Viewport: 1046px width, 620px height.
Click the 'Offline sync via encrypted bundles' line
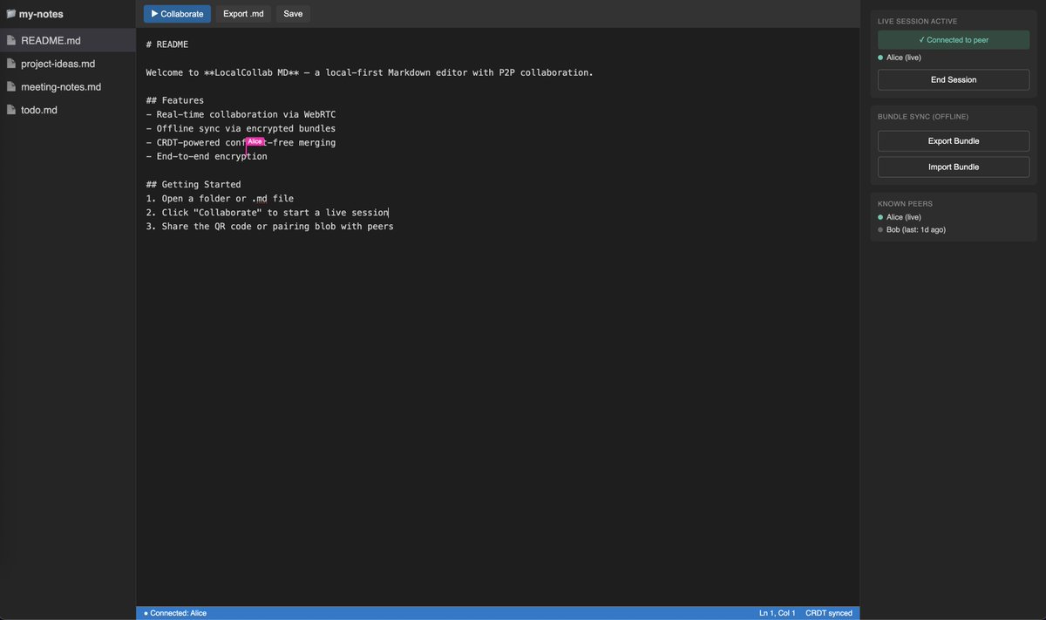pos(241,128)
